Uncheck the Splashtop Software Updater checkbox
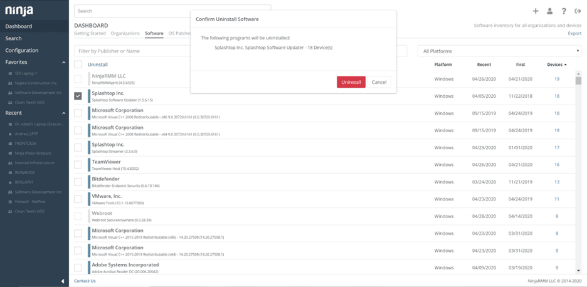 click(78, 96)
